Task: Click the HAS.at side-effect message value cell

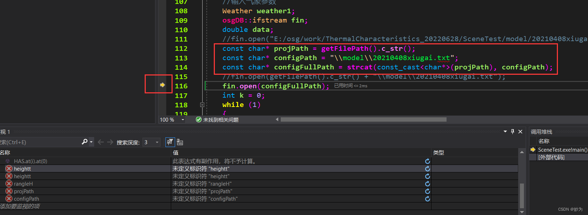Action: click(215, 161)
